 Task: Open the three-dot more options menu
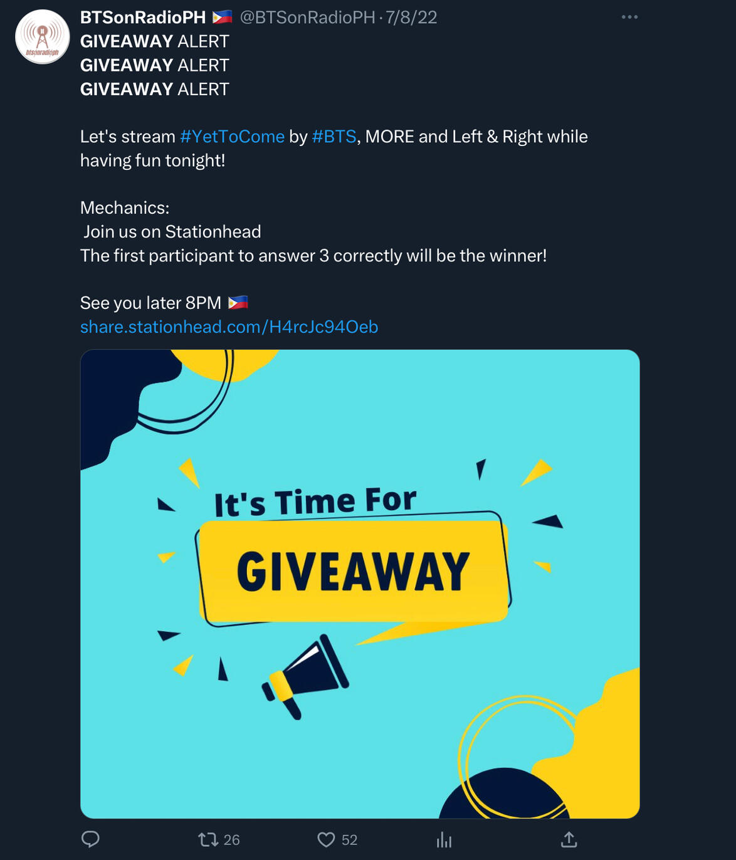(x=629, y=17)
